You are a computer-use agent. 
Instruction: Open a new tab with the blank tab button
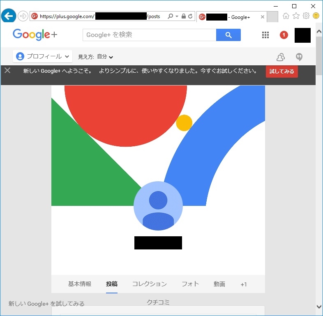coord(272,17)
